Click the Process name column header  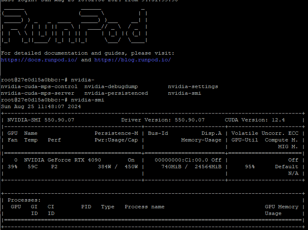coord(144,207)
